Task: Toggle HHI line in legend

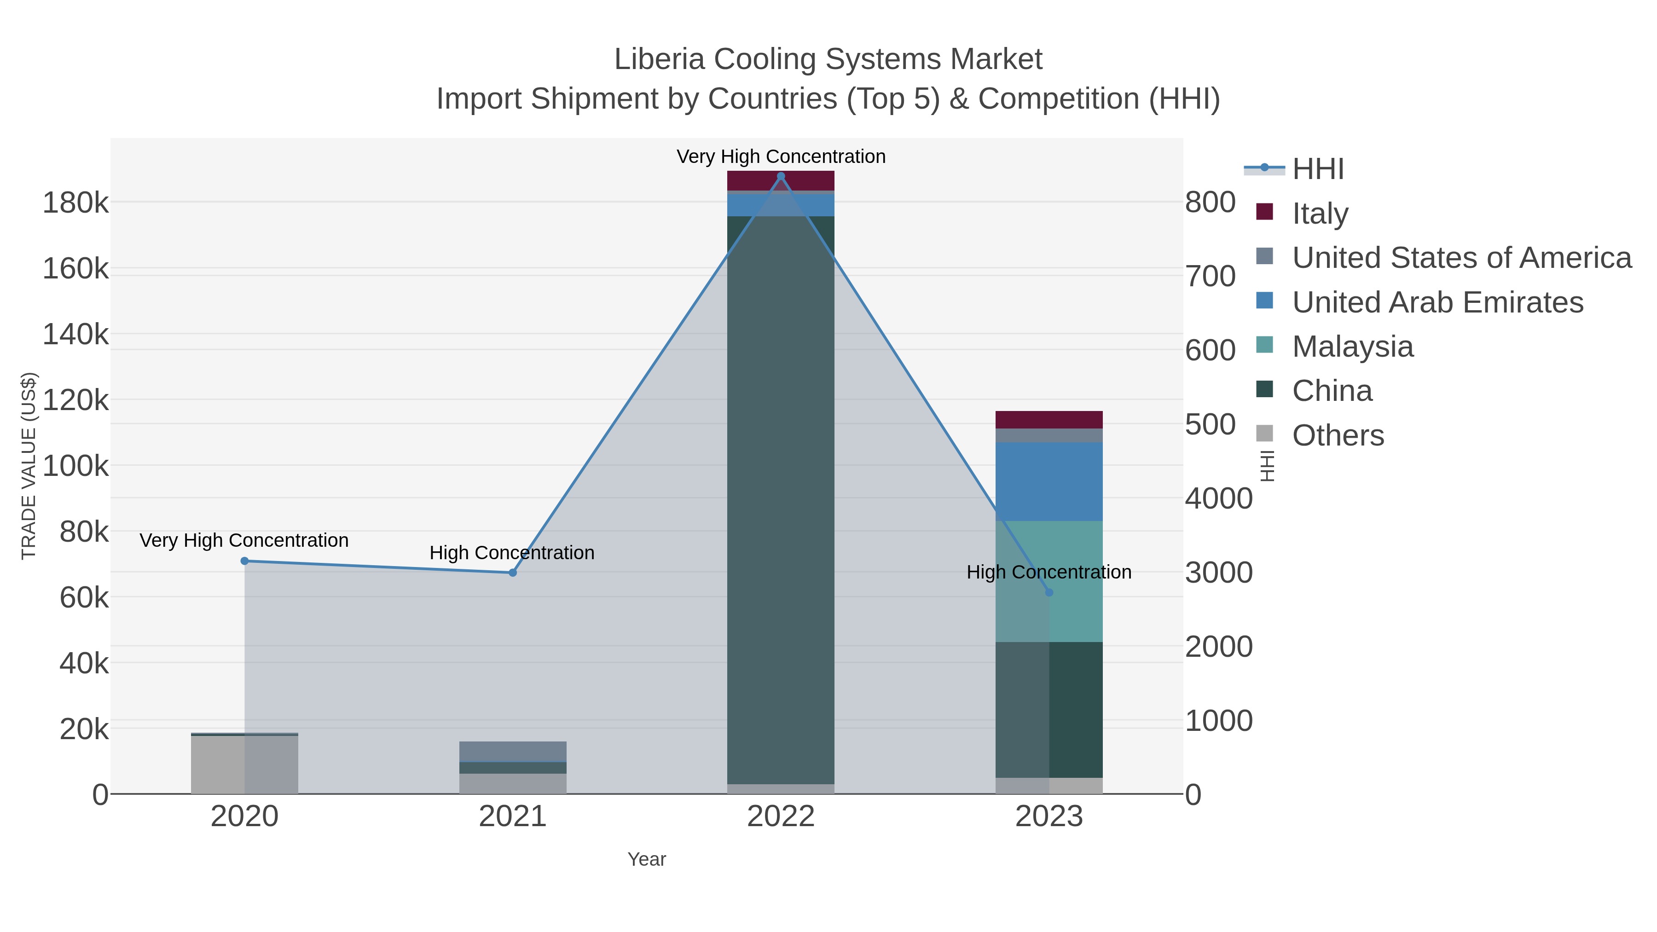Action: pos(1293,169)
